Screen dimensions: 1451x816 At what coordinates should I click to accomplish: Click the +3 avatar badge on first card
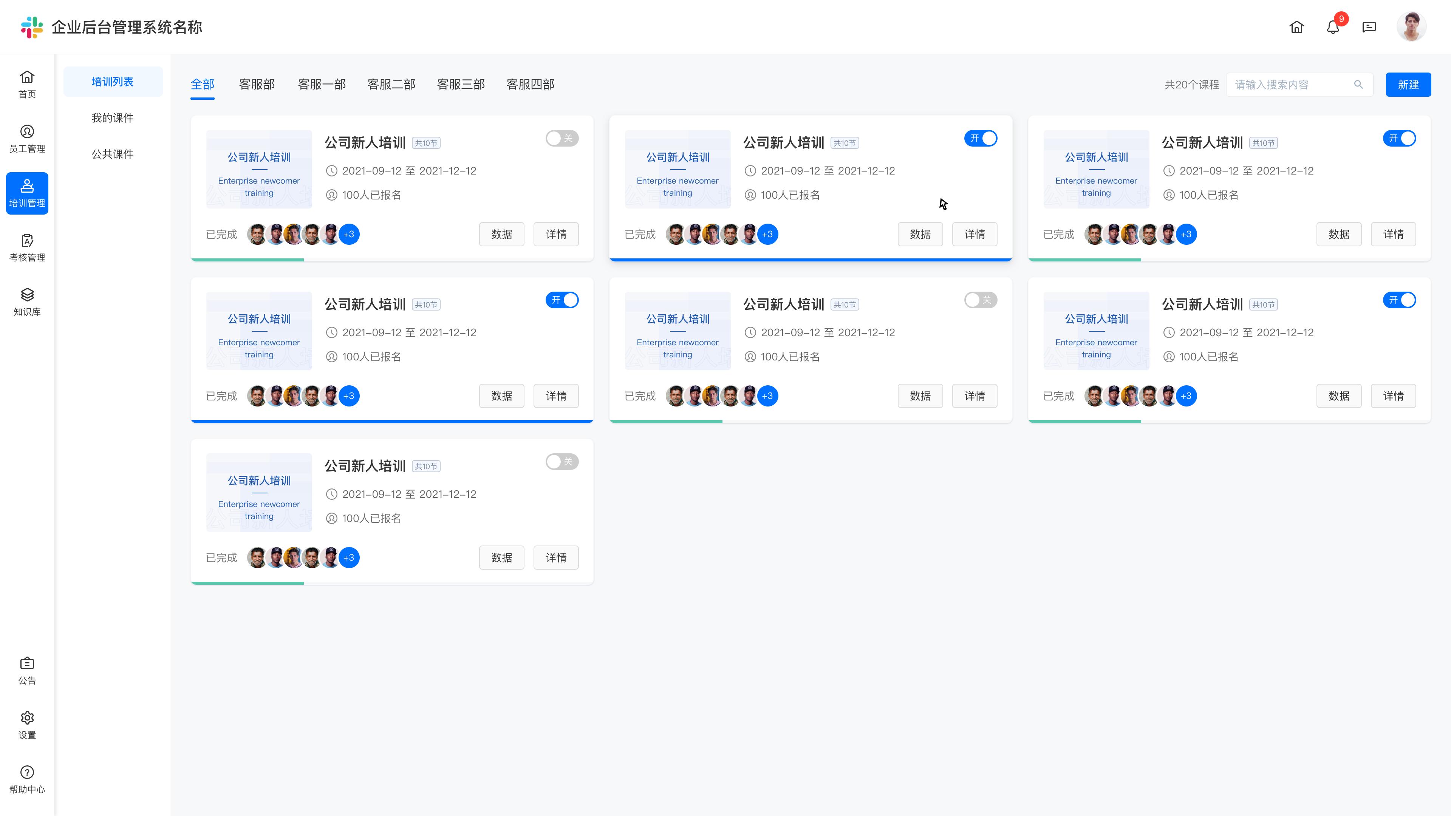349,234
